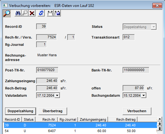Click the red X delete icon
The image size is (165, 134).
click(32, 13)
